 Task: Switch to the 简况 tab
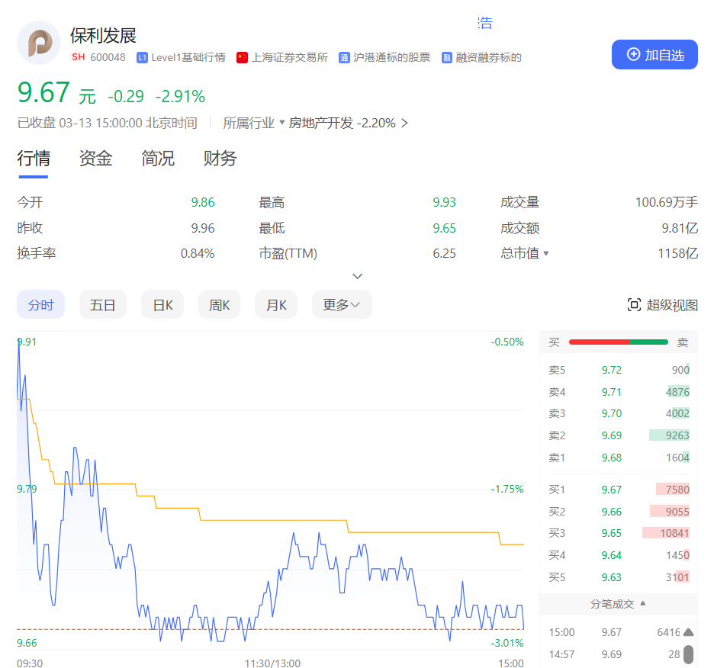pyautogui.click(x=158, y=159)
